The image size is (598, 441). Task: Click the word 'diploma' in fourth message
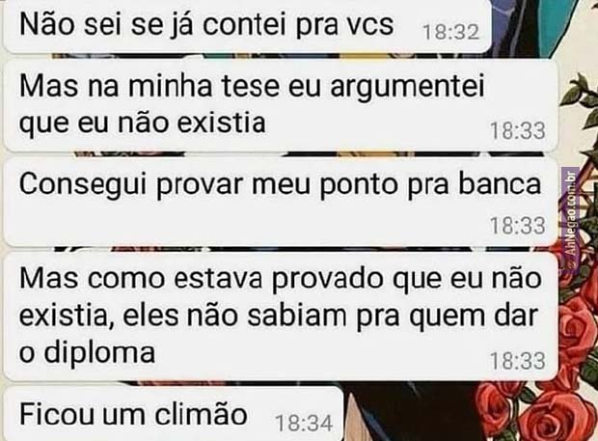(99, 353)
